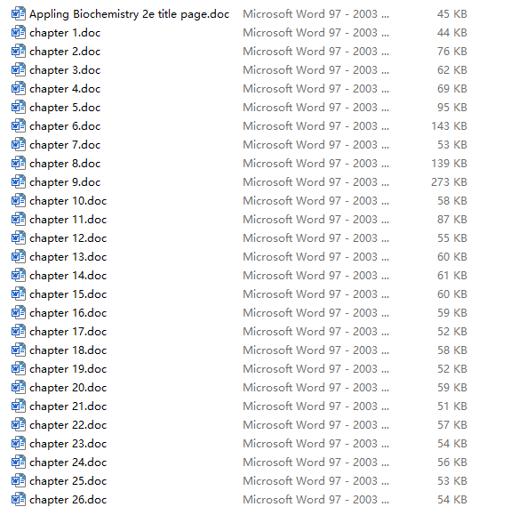This screenshot has height=523, width=519.
Task: Click the '95 KB' size of chapter 5.doc
Action: (x=452, y=108)
